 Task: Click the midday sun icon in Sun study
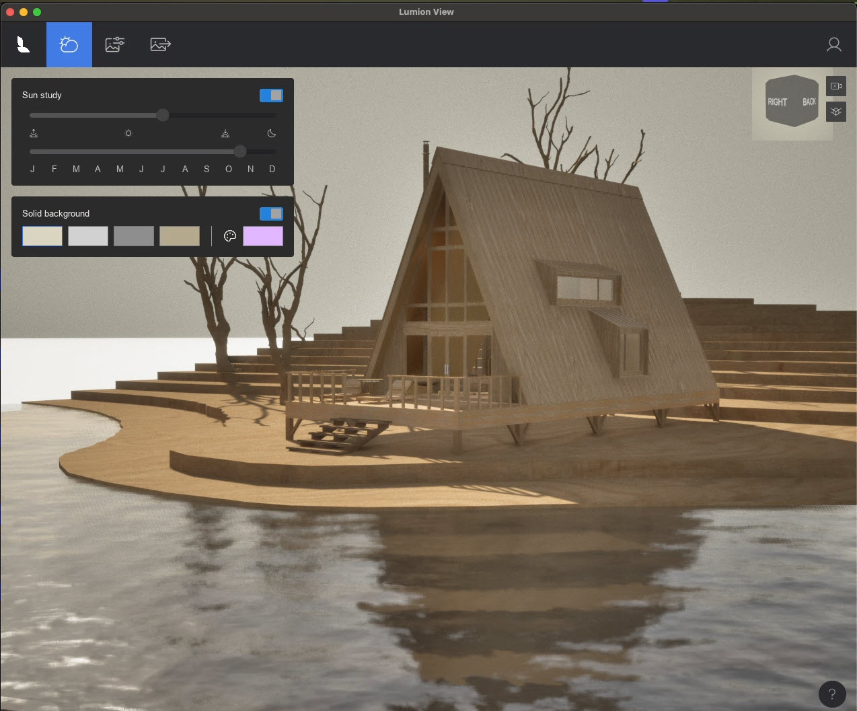(x=128, y=133)
